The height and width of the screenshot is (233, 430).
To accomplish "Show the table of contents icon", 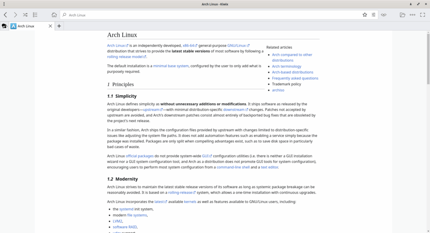I will 35,15.
